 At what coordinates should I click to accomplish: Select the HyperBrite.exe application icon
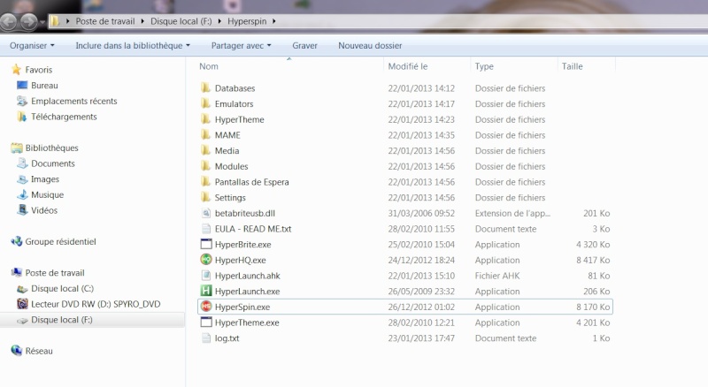click(x=206, y=244)
